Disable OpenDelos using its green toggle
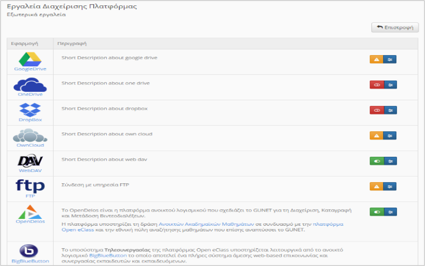 (376, 212)
